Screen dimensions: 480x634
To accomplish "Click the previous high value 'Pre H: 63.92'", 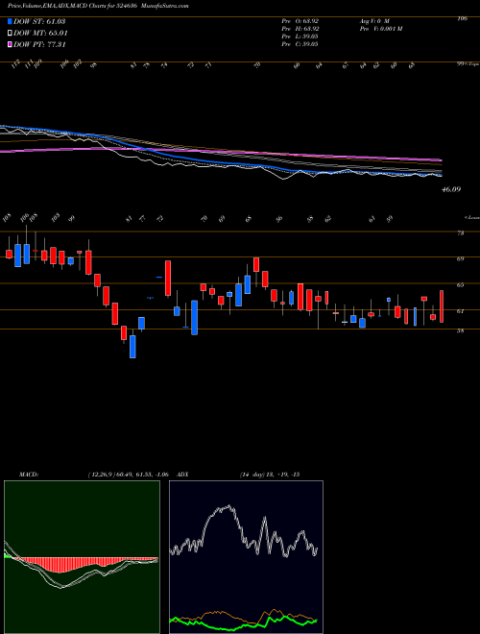I will (300, 29).
